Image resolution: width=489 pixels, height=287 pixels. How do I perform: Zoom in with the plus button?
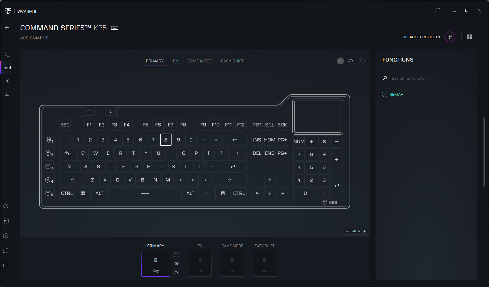pos(365,231)
